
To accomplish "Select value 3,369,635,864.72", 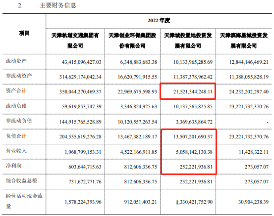I will point(194,122).
